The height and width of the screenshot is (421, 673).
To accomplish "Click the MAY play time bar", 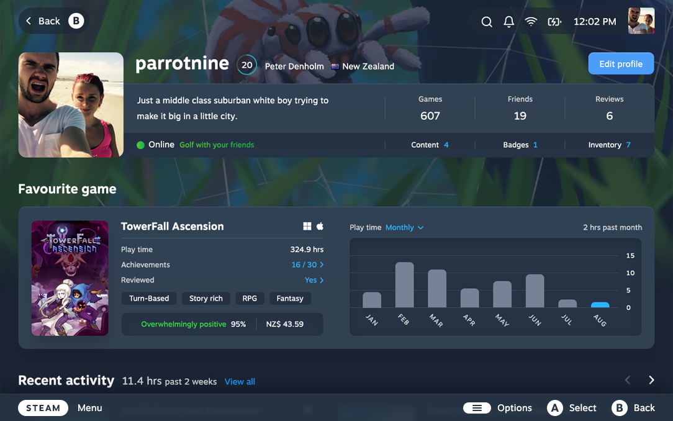I will tap(502, 294).
